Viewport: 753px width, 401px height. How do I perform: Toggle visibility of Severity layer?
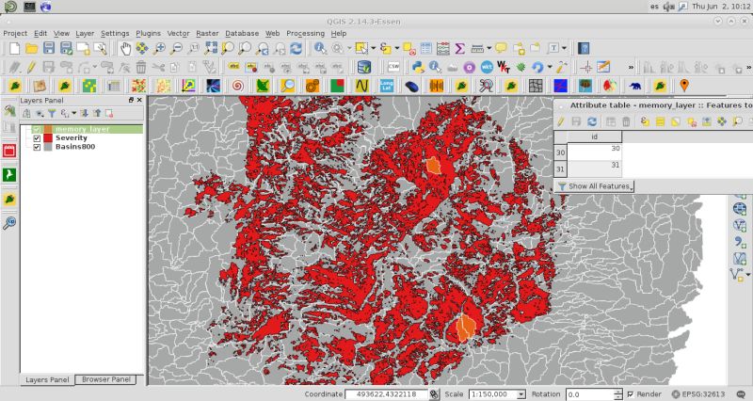(x=37, y=138)
